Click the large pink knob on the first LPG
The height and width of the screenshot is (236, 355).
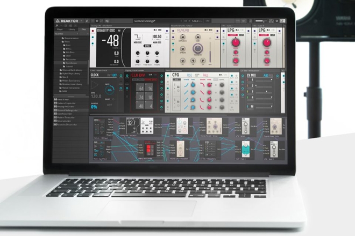click(236, 42)
